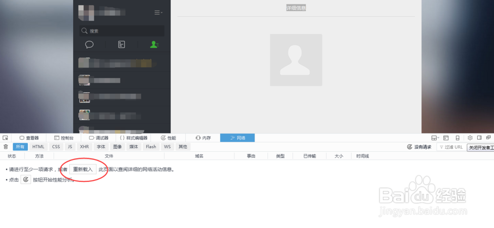494x228 pixels.
Task: Click the 状态 column header
Action: pyautogui.click(x=12, y=156)
